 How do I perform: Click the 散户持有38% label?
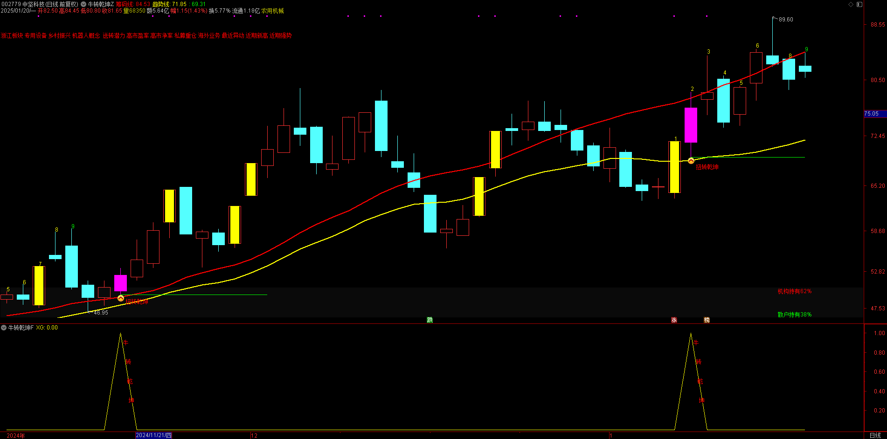click(x=794, y=315)
